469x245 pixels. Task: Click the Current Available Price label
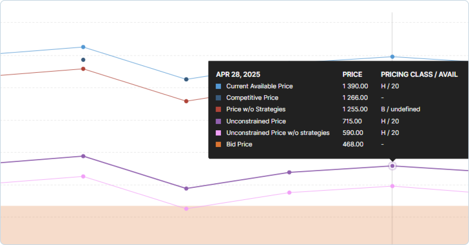259,86
